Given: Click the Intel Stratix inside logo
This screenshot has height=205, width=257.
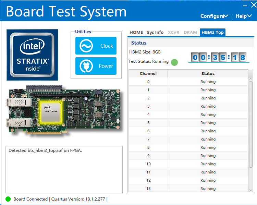Looking at the screenshot, I should point(32,55).
